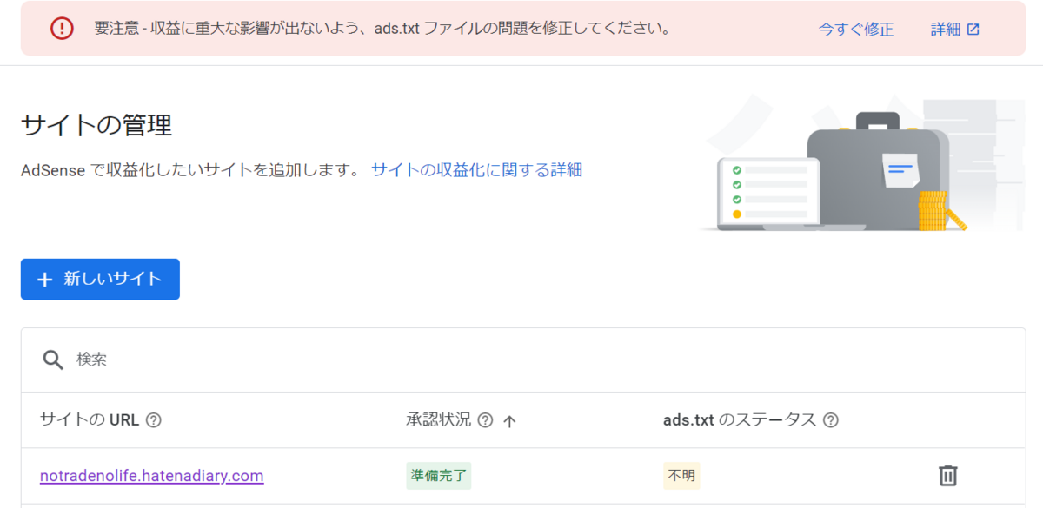Viewport: 1043px width, 508px height.
Task: Sort by サイトの URL column header
Action: (x=90, y=420)
